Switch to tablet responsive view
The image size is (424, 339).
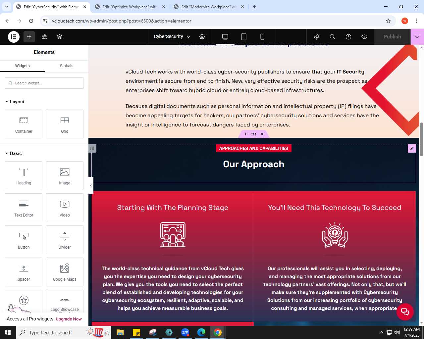click(x=244, y=37)
